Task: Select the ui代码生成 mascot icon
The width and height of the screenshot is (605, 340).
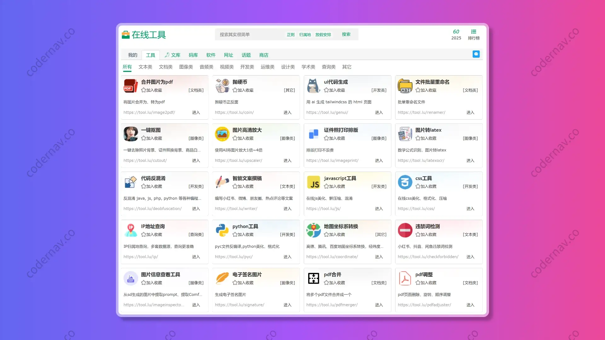Action: tap(313, 86)
